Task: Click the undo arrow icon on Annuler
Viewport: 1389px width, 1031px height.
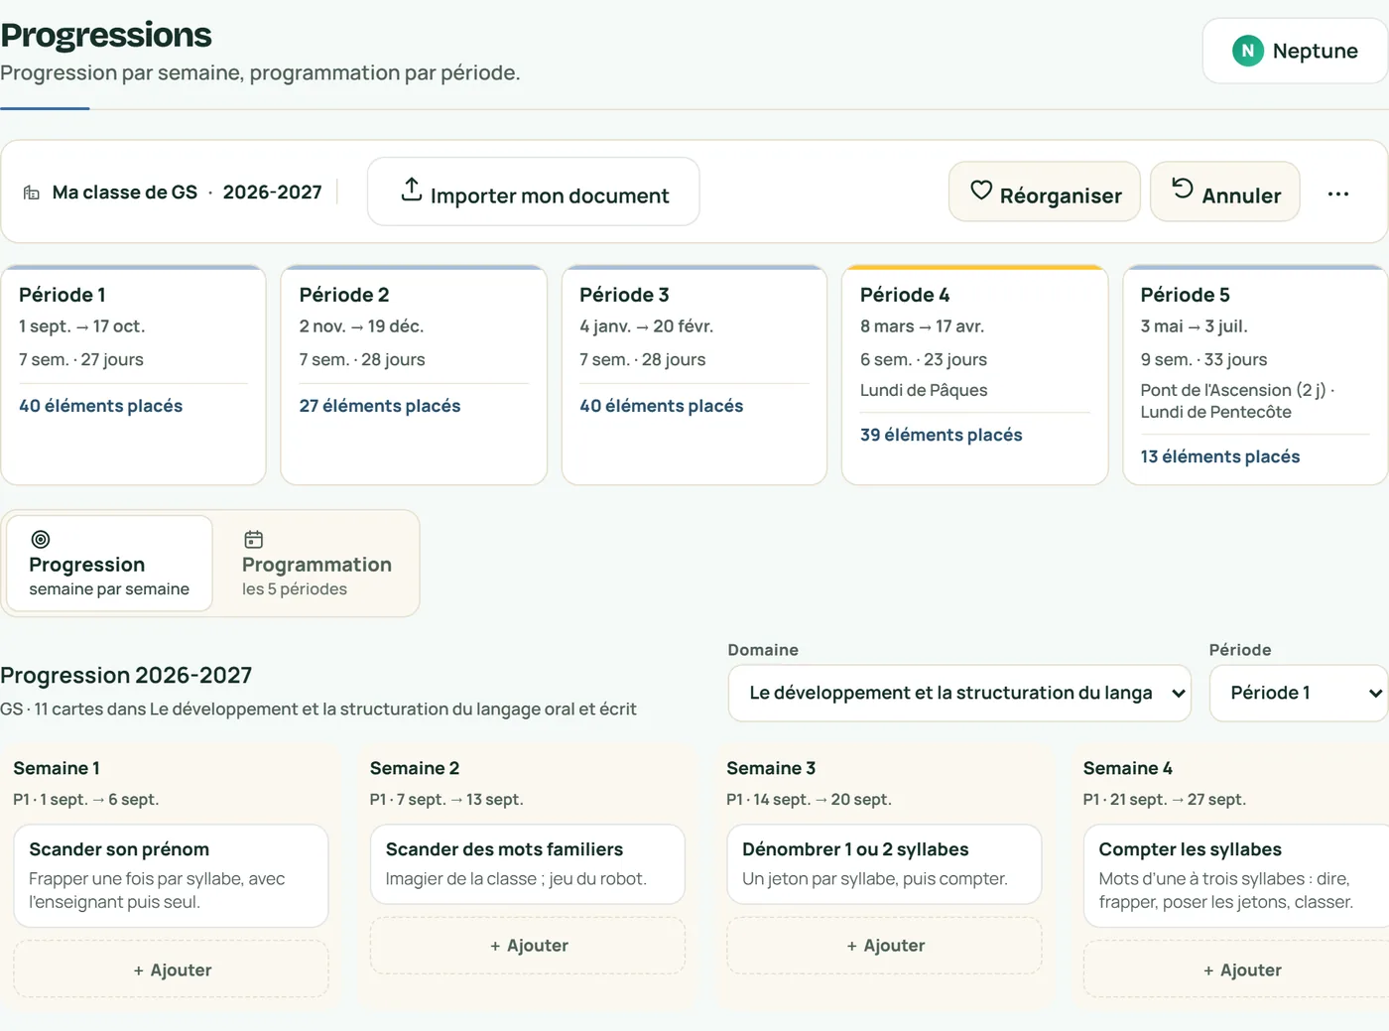Action: click(x=1183, y=188)
